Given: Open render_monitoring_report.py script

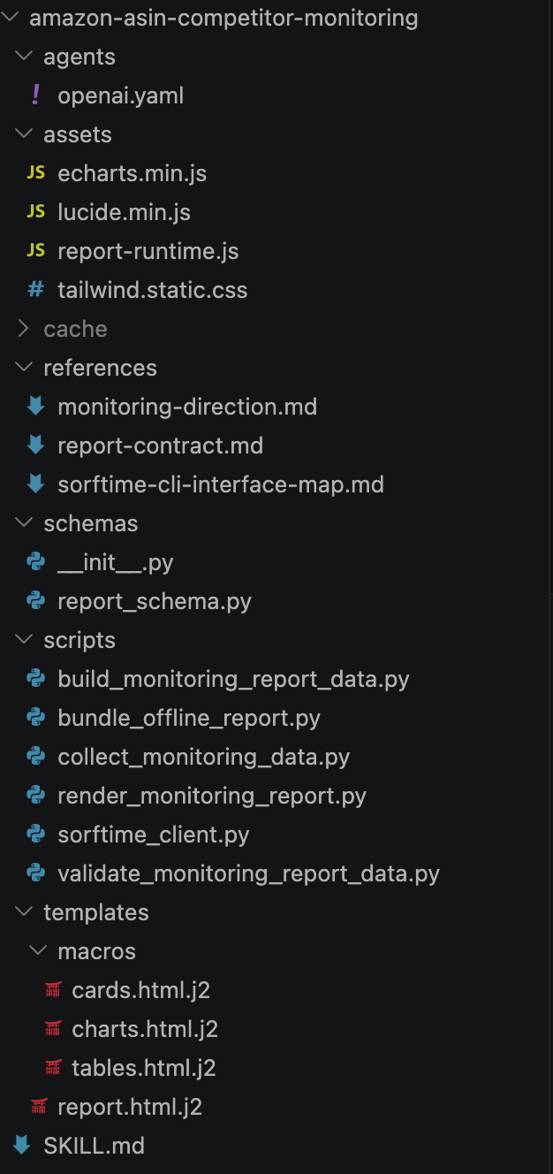Looking at the screenshot, I should [212, 796].
